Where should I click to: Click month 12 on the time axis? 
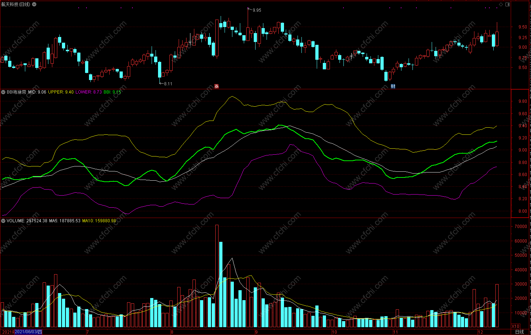480,332
